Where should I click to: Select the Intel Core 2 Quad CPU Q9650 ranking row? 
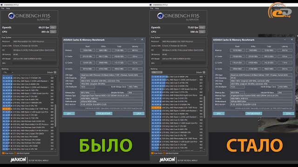tap(28, 134)
